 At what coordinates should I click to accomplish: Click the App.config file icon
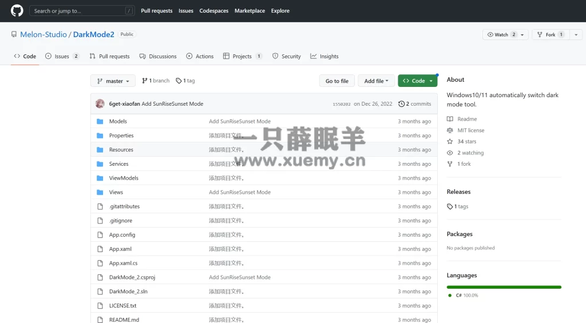[100, 235]
